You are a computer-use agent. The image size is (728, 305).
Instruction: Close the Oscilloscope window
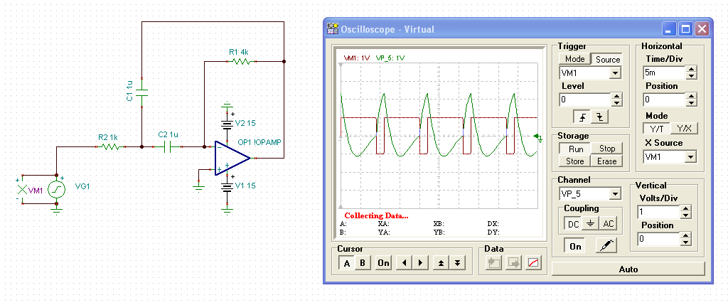(x=702, y=29)
